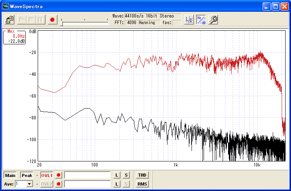The height and width of the screenshot is (191, 291).
Task: Click the THD button
Action: (x=142, y=175)
